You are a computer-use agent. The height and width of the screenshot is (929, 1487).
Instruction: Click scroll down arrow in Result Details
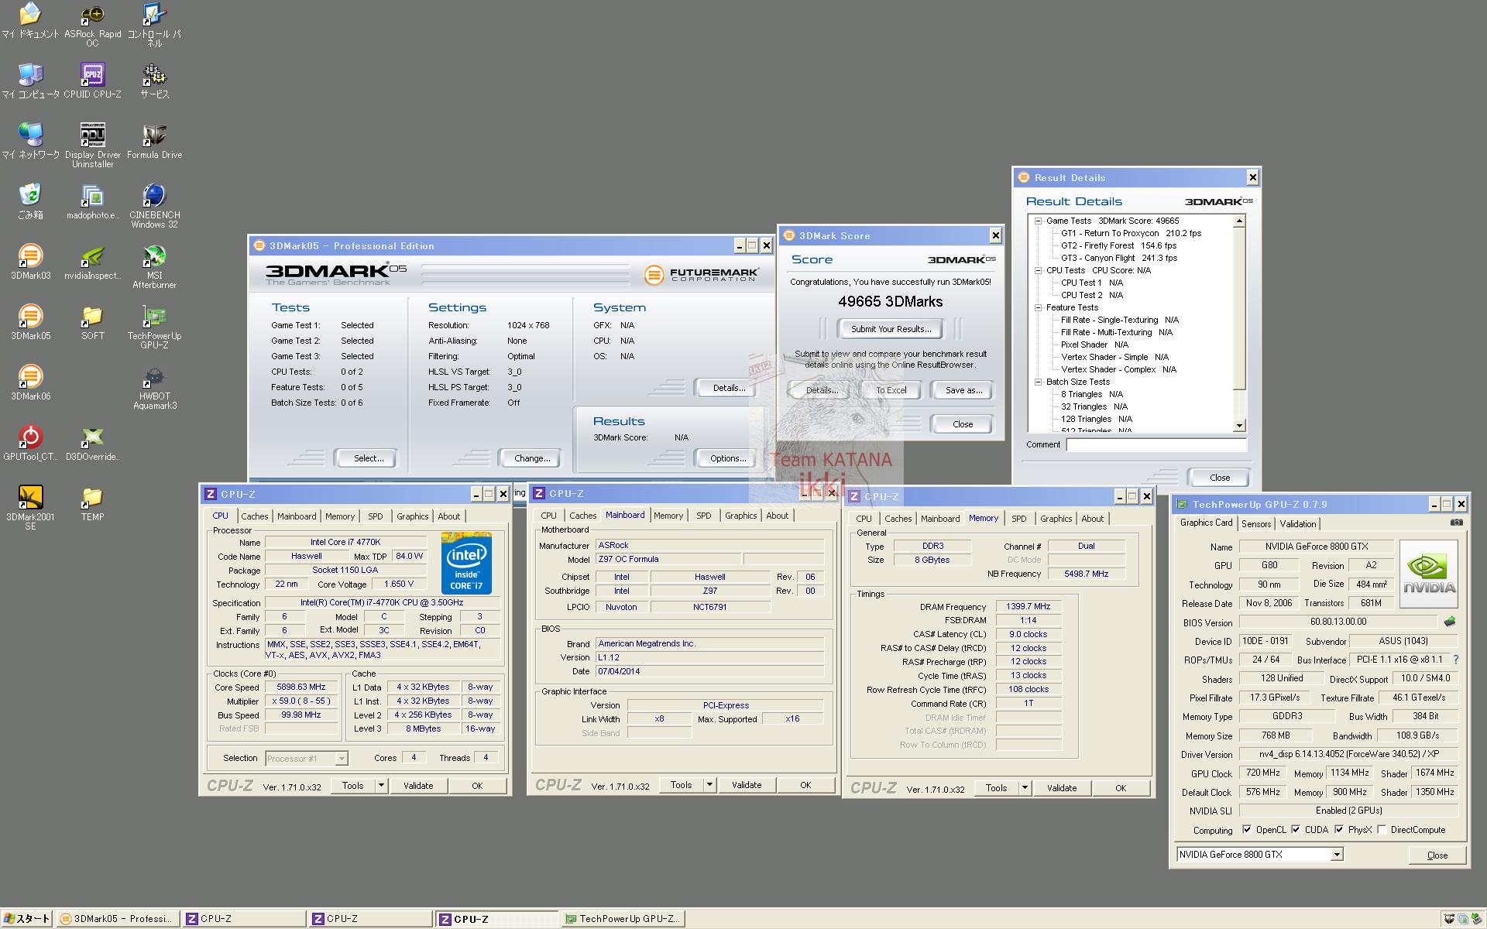1239,425
